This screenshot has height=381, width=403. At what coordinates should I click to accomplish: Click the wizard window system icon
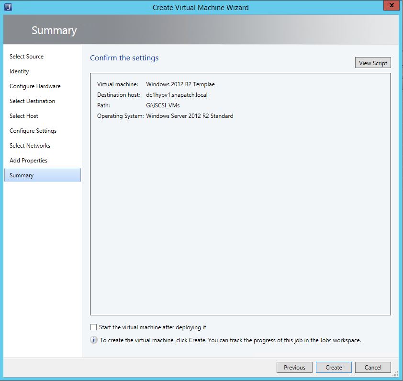(8, 7)
